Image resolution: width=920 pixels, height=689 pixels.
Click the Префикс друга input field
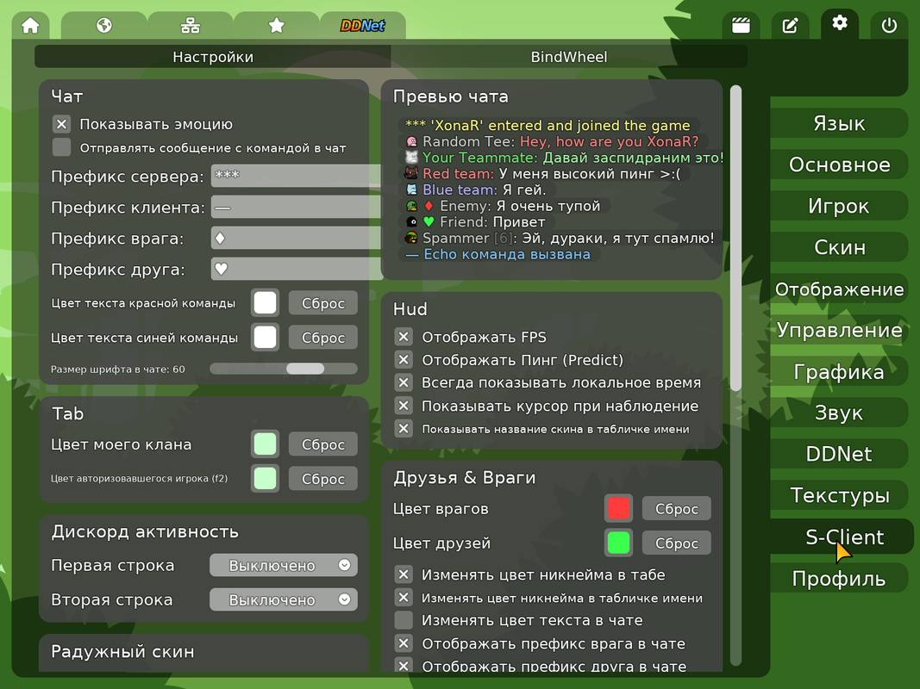296,269
